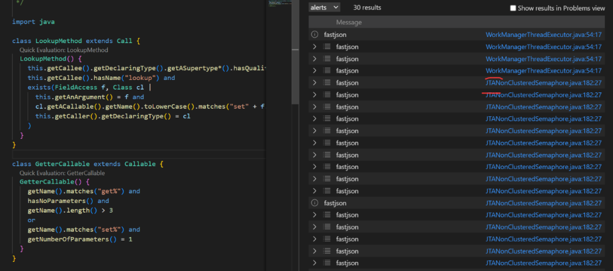The image size is (613, 271).
Task: Expand the first JTANonClusteredSemaphore path row
Action: pyautogui.click(x=314, y=83)
